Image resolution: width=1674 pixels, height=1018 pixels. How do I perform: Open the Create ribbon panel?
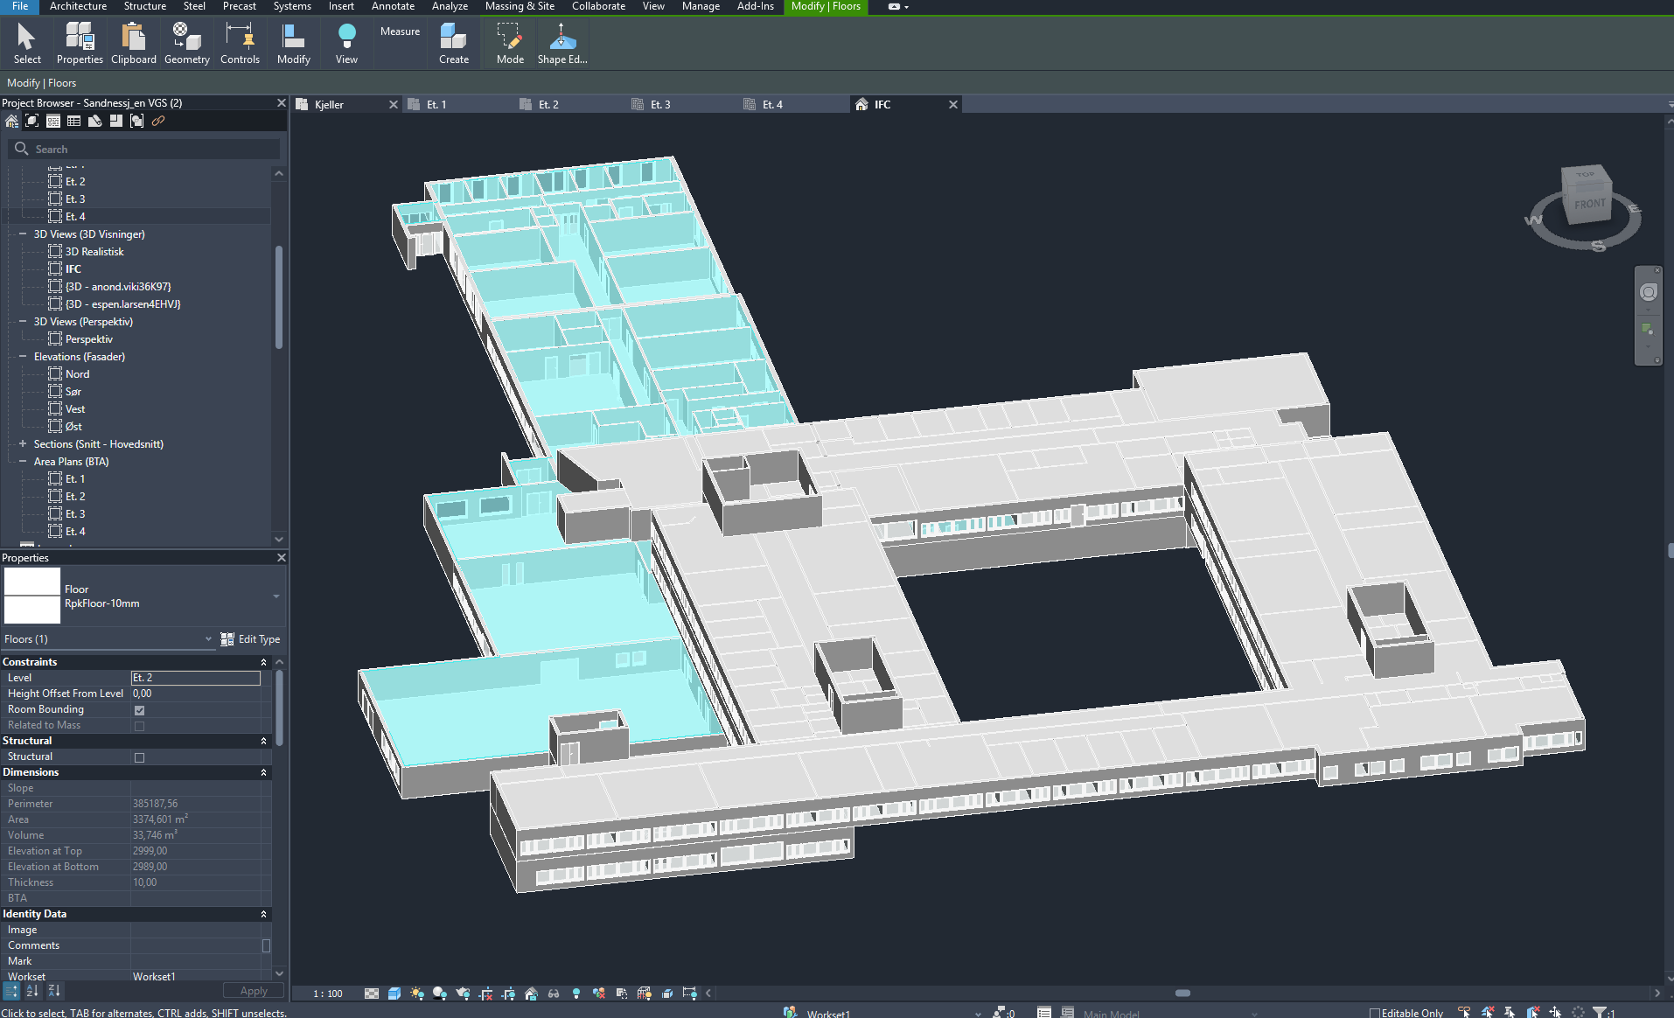coord(454,43)
